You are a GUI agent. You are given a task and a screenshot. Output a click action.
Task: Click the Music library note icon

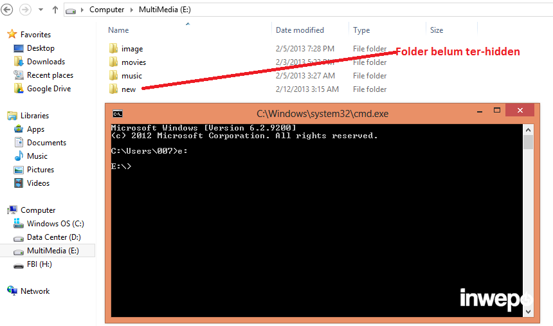(x=19, y=156)
